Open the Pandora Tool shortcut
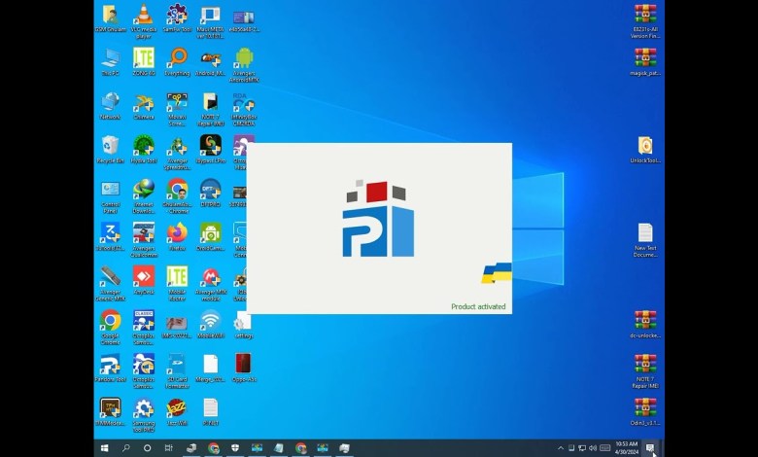 110,366
